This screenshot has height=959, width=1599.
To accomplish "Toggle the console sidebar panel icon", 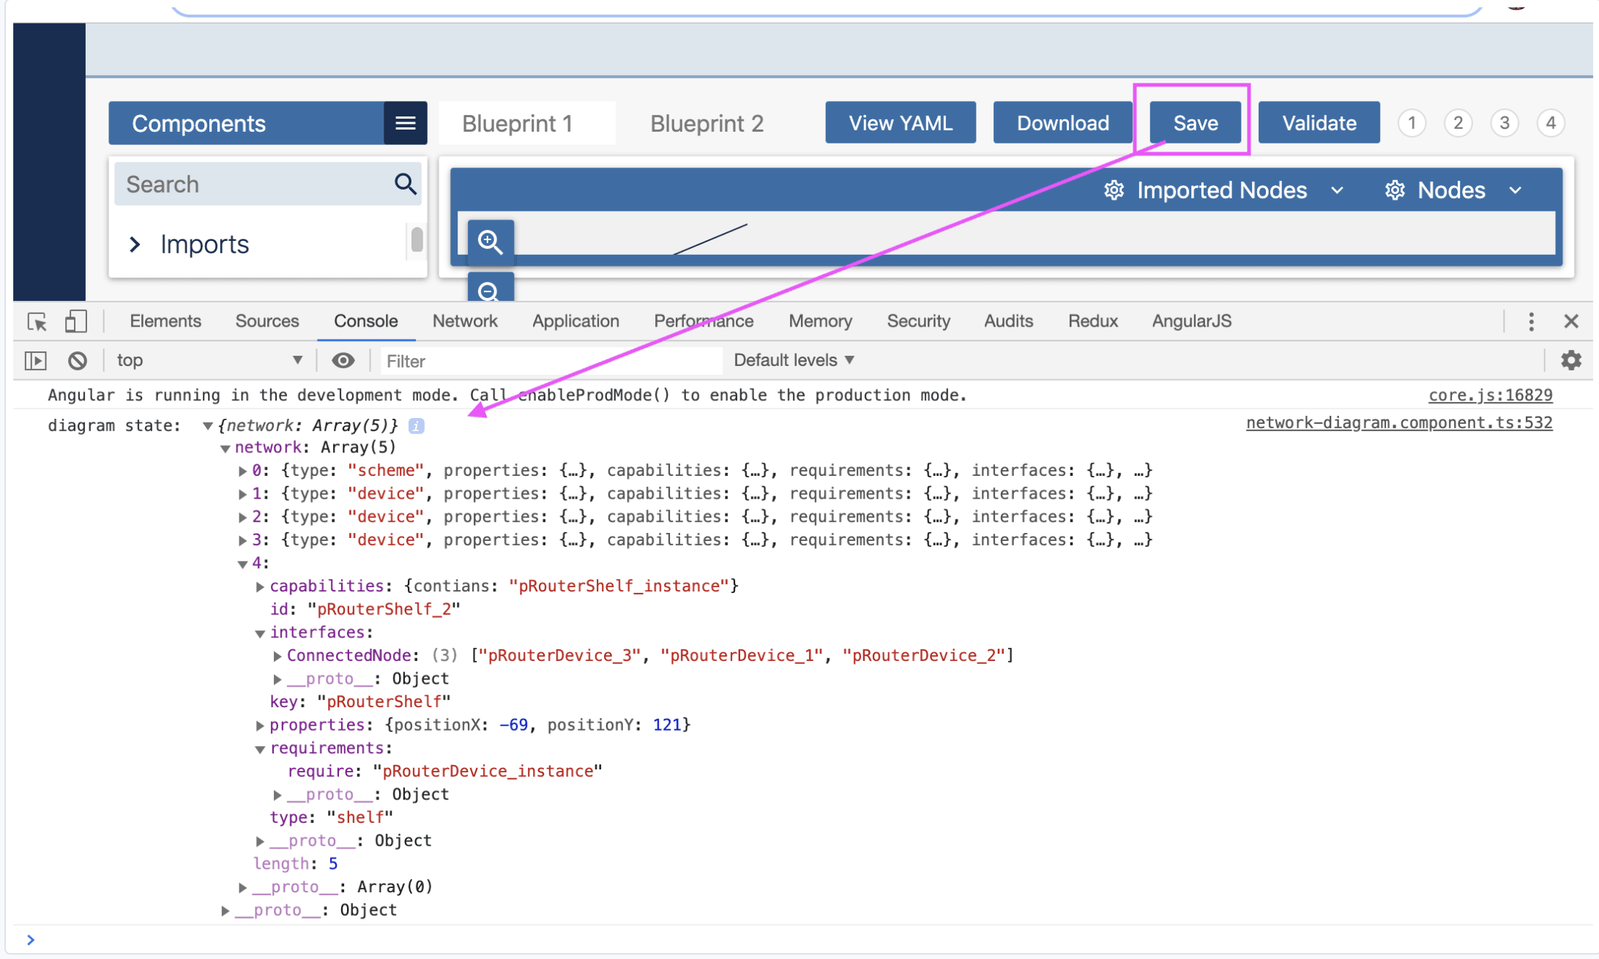I will tap(35, 360).
